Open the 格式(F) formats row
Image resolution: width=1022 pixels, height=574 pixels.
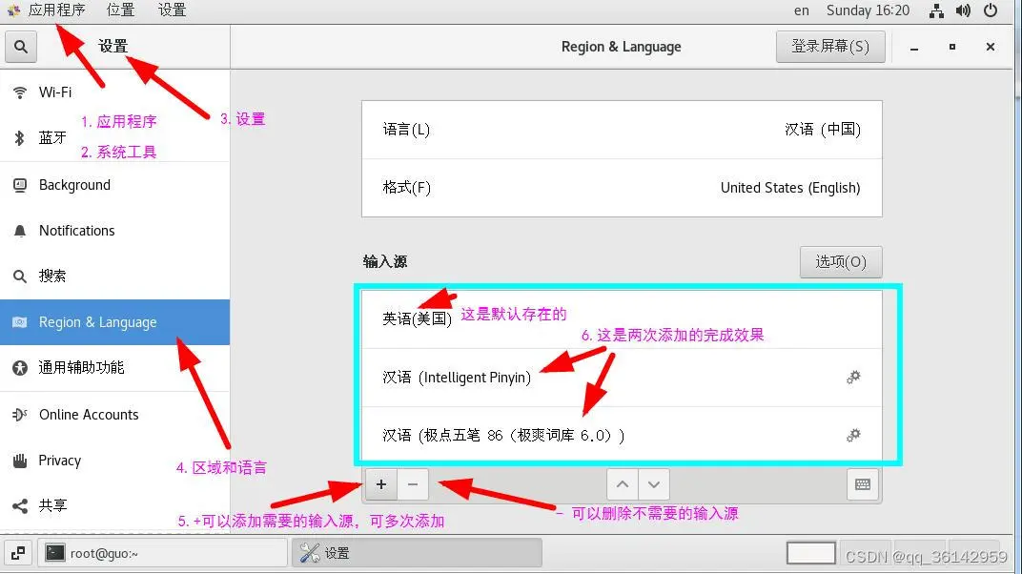point(622,188)
